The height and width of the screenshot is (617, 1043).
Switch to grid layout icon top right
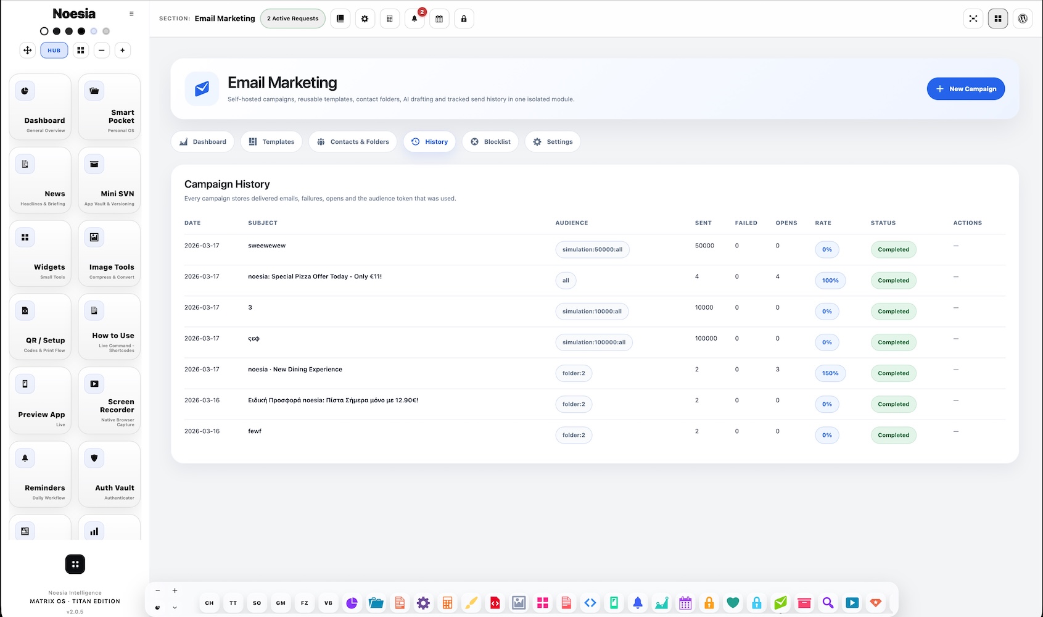point(998,19)
